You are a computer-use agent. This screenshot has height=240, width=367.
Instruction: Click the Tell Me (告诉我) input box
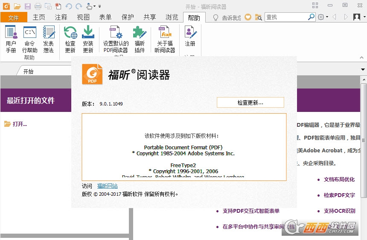pyautogui.click(x=231, y=17)
